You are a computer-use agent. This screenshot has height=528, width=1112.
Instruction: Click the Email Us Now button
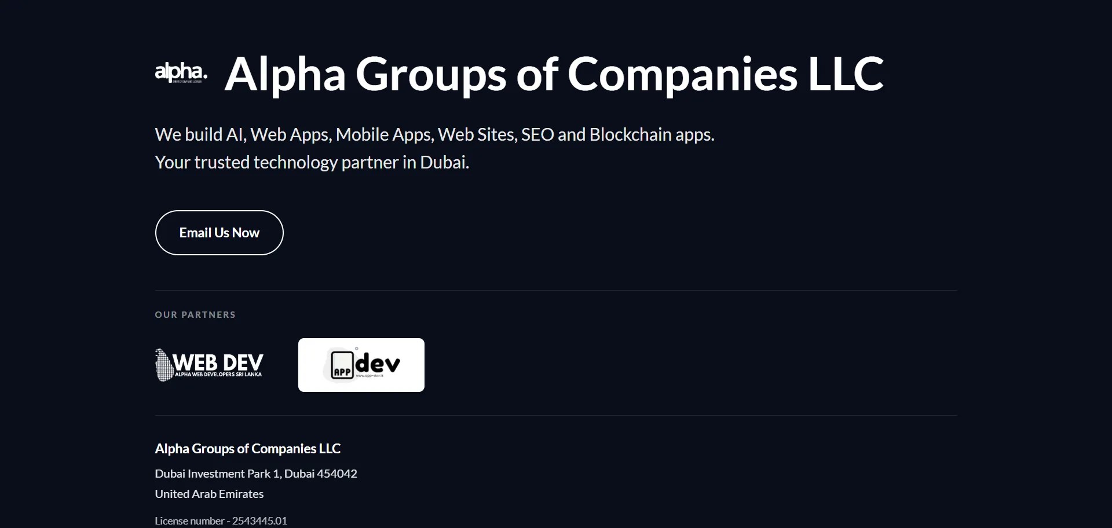point(219,233)
